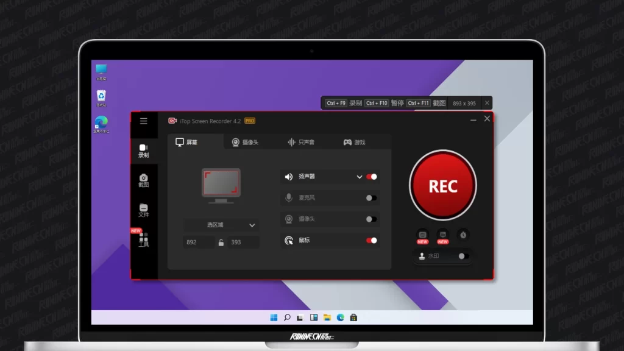Click the monitor region preview icon
The height and width of the screenshot is (351, 624).
point(221,185)
